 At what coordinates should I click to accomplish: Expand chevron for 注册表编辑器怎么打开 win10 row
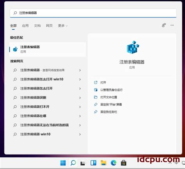(80, 79)
